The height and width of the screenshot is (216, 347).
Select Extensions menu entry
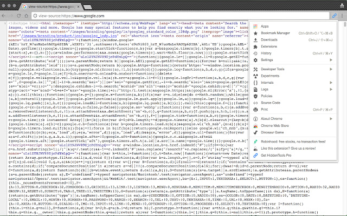click(x=293, y=46)
